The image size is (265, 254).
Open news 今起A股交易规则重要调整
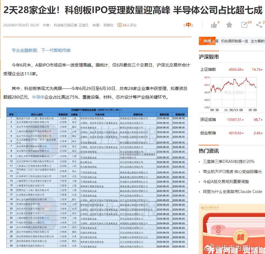click(x=226, y=182)
